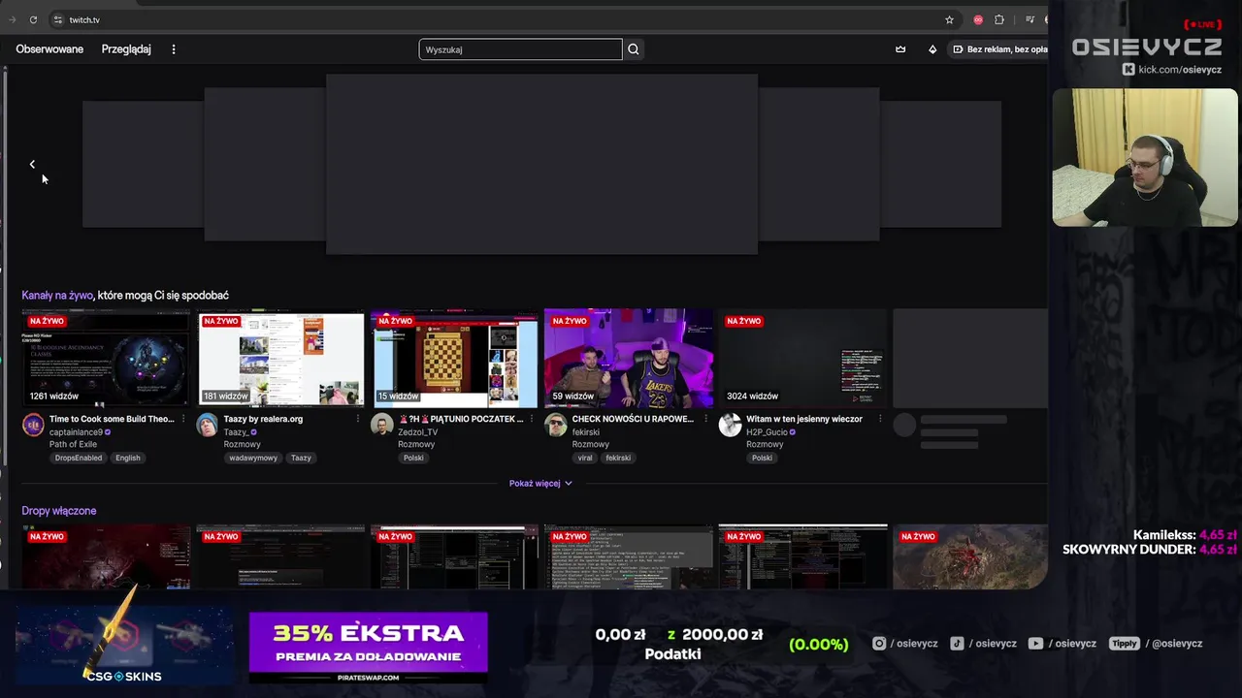1242x698 pixels.
Task: Open last Dropy włączone thumbnail showing red map
Action: click(969, 556)
